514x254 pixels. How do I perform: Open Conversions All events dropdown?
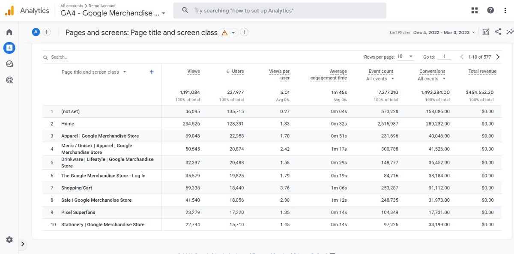point(432,79)
